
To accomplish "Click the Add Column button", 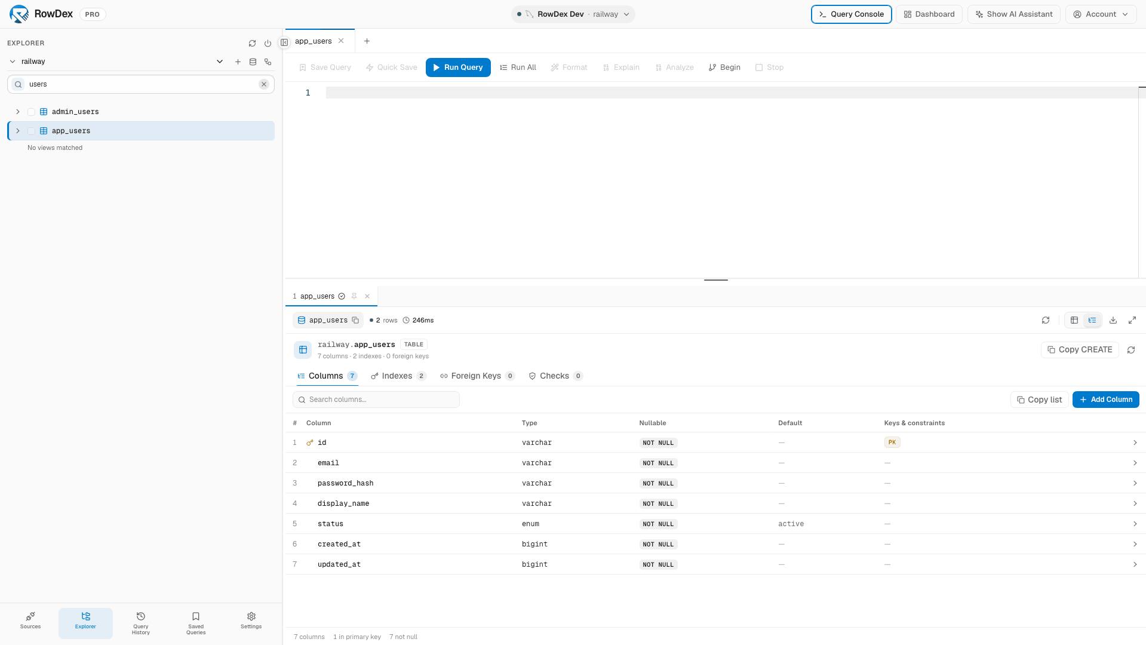I will pos(1105,400).
